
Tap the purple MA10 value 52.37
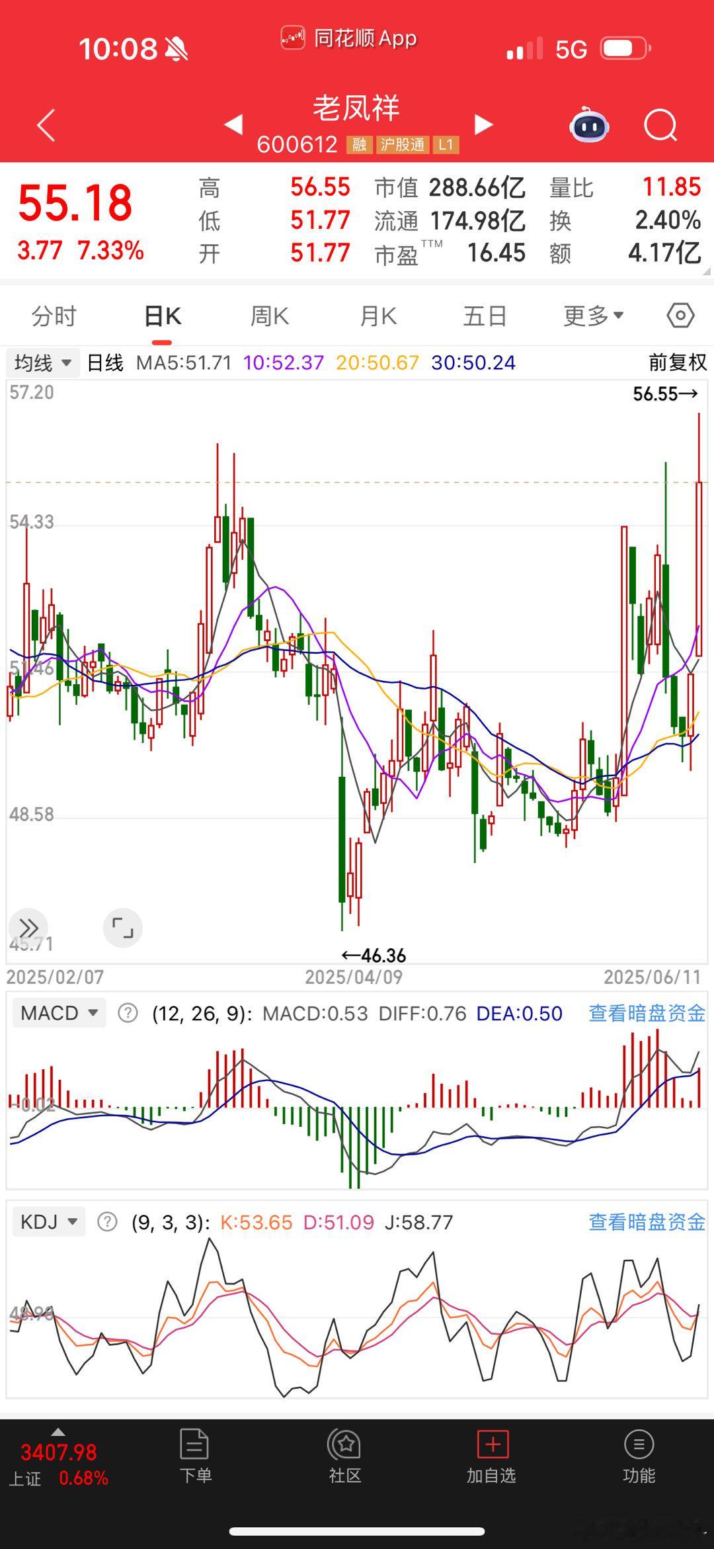(284, 363)
